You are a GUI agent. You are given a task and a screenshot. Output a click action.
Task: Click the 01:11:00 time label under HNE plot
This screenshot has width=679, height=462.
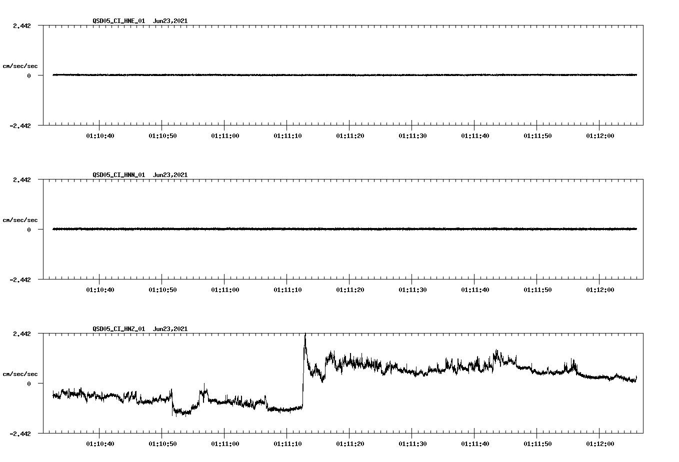[225, 136]
